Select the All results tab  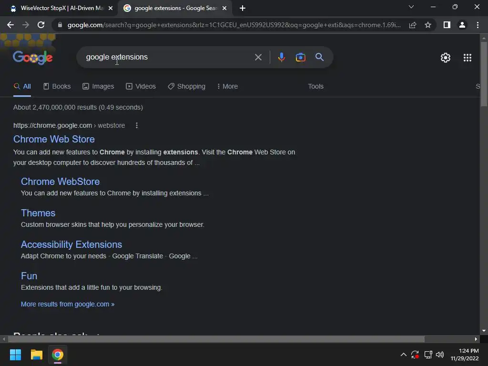[x=22, y=87]
